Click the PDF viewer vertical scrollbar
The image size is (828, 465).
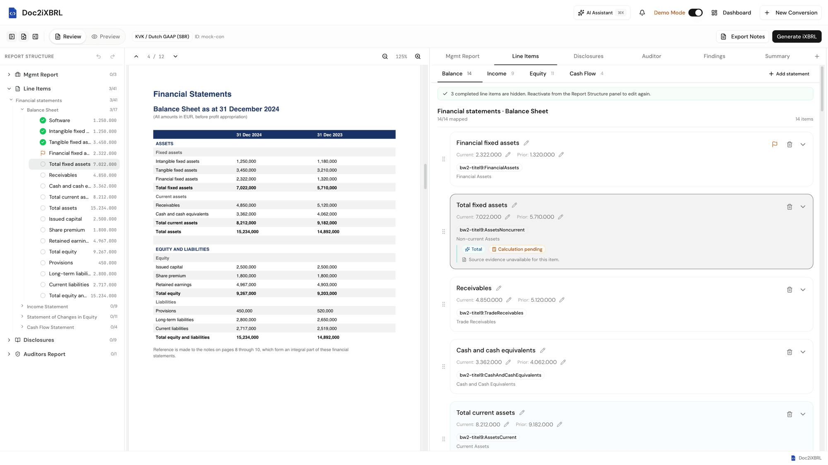[425, 176]
